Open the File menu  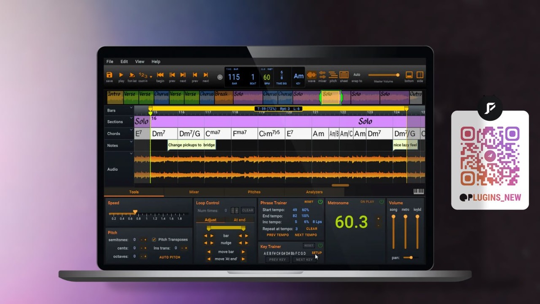110,62
